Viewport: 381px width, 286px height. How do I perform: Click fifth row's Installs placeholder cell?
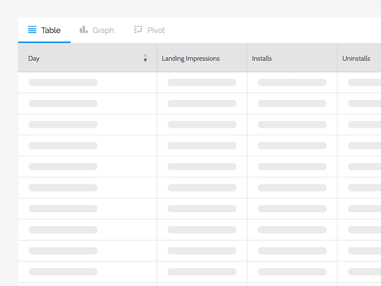coord(292,167)
